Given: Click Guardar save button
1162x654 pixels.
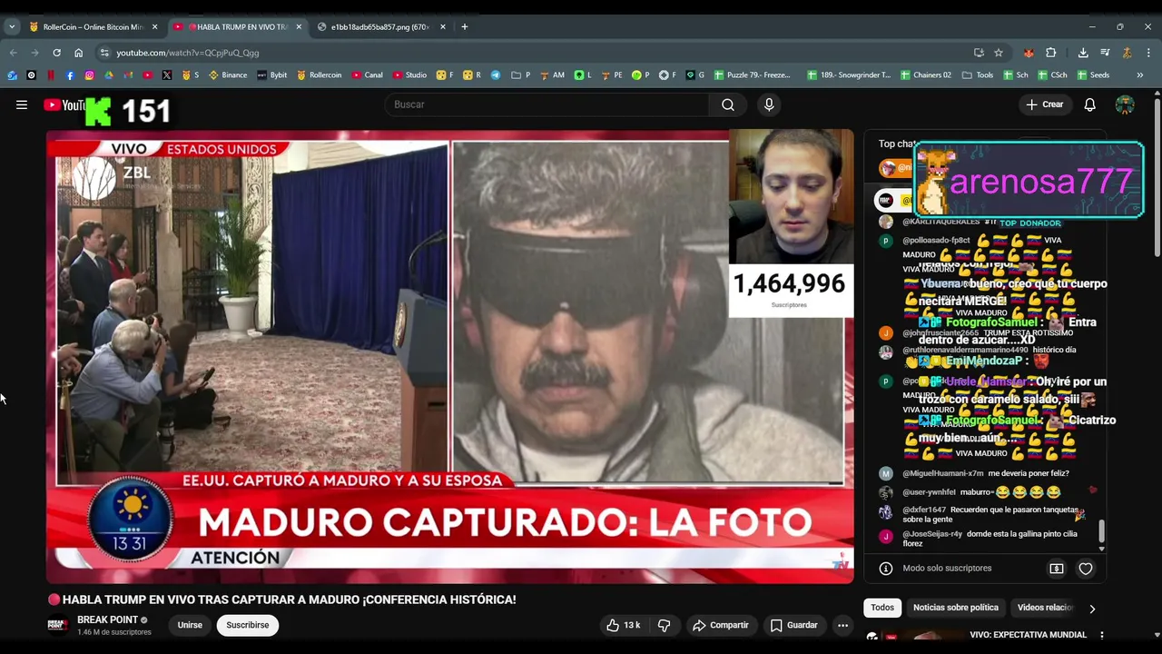Looking at the screenshot, I should click(794, 625).
